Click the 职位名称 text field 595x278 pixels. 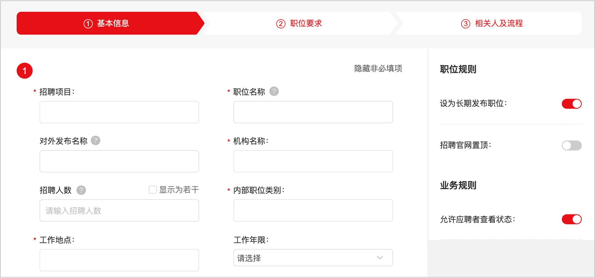(313, 112)
